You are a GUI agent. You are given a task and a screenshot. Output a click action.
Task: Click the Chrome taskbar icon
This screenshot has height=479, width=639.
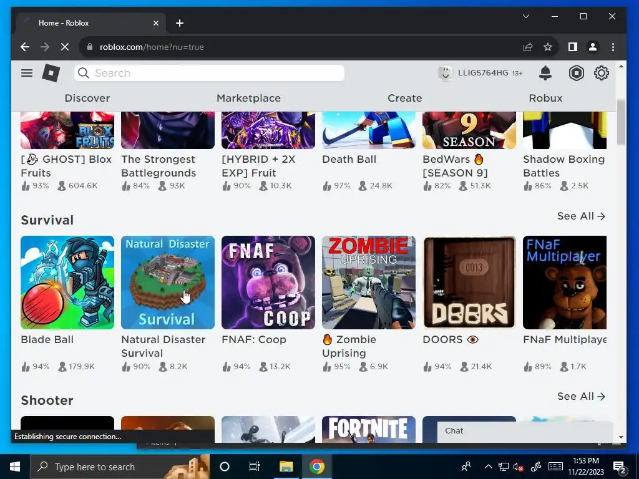coord(316,467)
